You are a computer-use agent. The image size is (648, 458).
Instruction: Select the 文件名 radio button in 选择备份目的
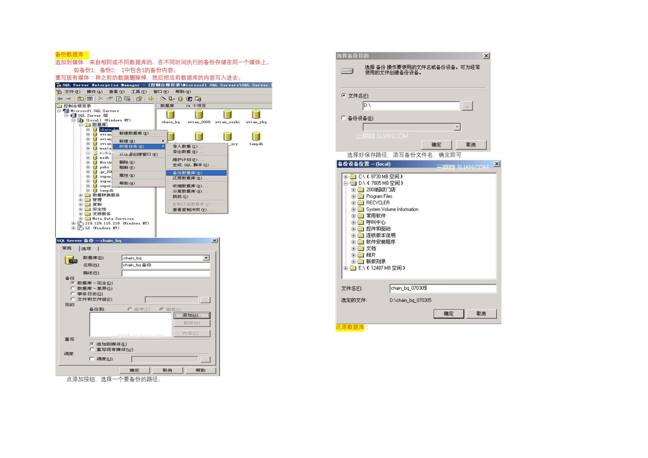click(x=343, y=95)
